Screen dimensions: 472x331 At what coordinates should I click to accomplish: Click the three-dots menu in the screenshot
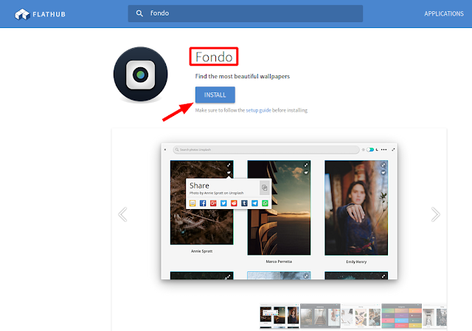[383, 149]
